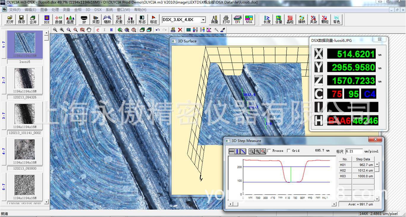Screen dimensions: 406x217
Task: Select the magic wand tool
Action: click(216, 30)
